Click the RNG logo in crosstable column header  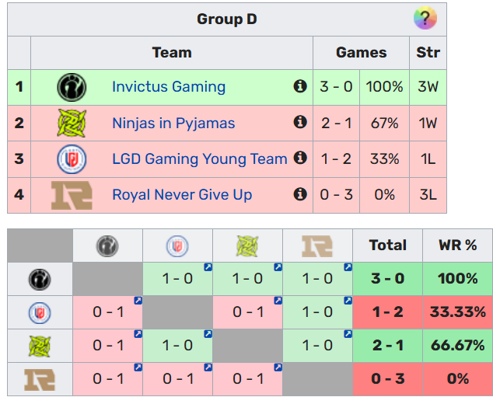coord(317,246)
